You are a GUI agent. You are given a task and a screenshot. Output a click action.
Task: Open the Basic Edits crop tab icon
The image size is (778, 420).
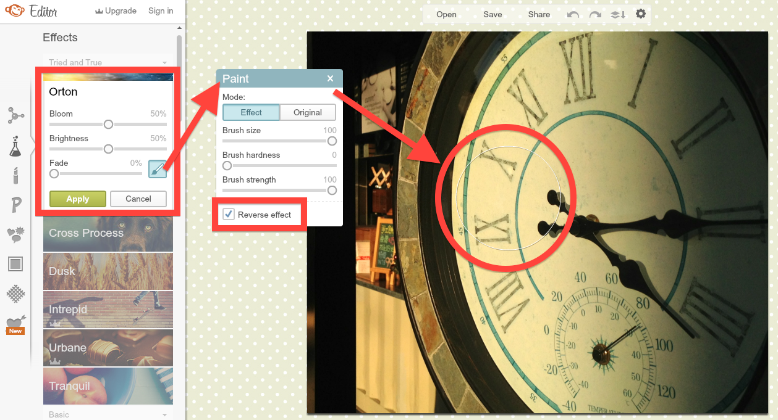[x=15, y=115]
